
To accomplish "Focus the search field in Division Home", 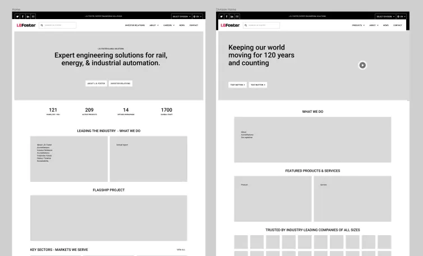I will 261,25.
